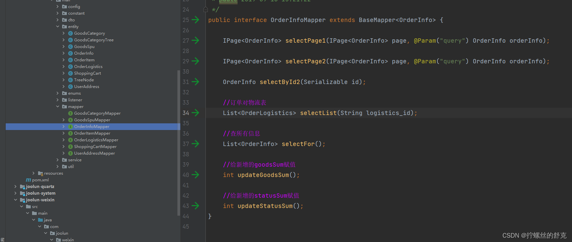Screen dimensions: 572x242
Task: Open OrderLogisticsMapper in project tree
Action: pos(96,140)
